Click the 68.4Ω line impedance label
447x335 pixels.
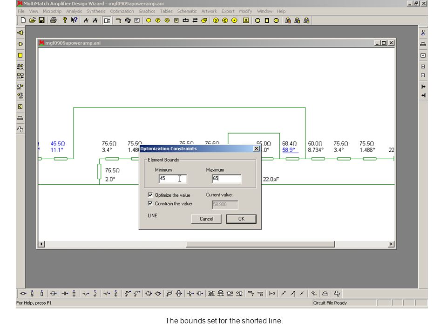[289, 144]
